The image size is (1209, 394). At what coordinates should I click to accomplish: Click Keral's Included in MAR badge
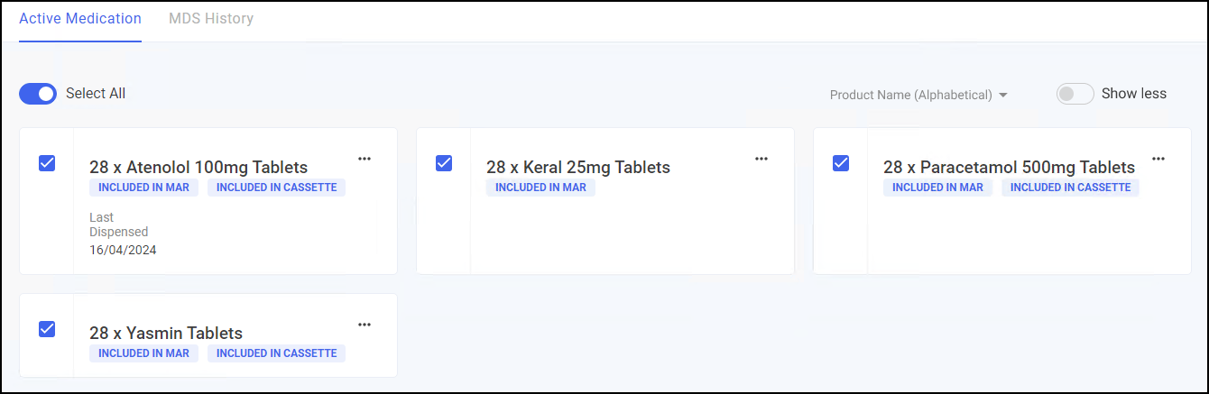click(x=540, y=188)
